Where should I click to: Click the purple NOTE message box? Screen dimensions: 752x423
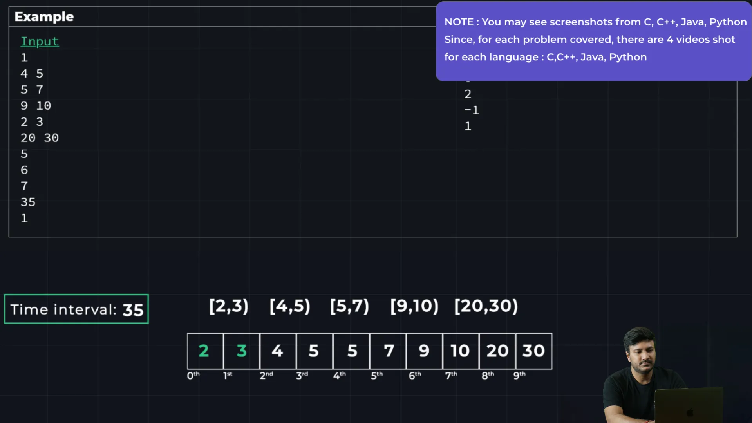[x=593, y=41]
